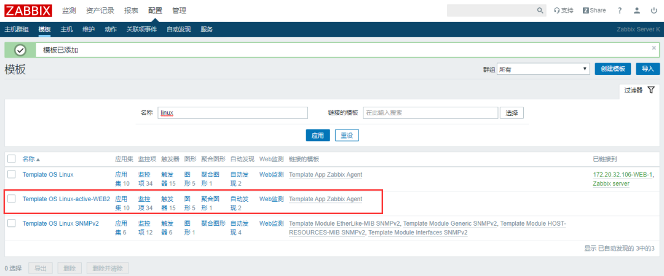Image resolution: width=664 pixels, height=276 pixels.
Task: Open Template Module Generic SNMPv2 link
Action: pyautogui.click(x=451, y=223)
